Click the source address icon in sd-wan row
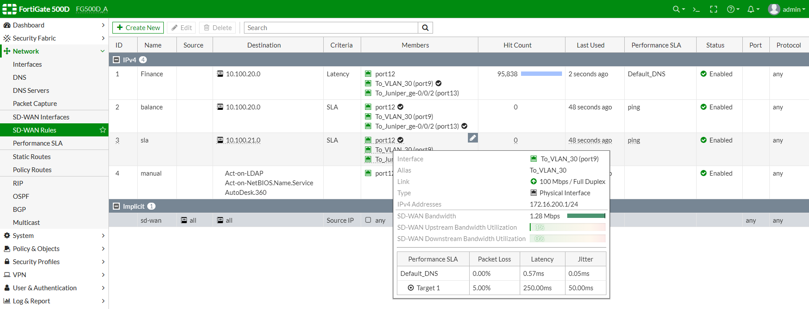The height and width of the screenshot is (309, 809). pyautogui.click(x=184, y=220)
